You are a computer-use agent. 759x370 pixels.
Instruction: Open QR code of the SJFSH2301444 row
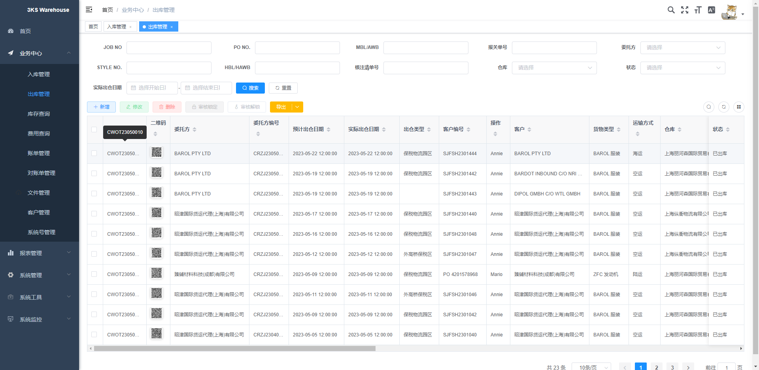[x=157, y=152]
